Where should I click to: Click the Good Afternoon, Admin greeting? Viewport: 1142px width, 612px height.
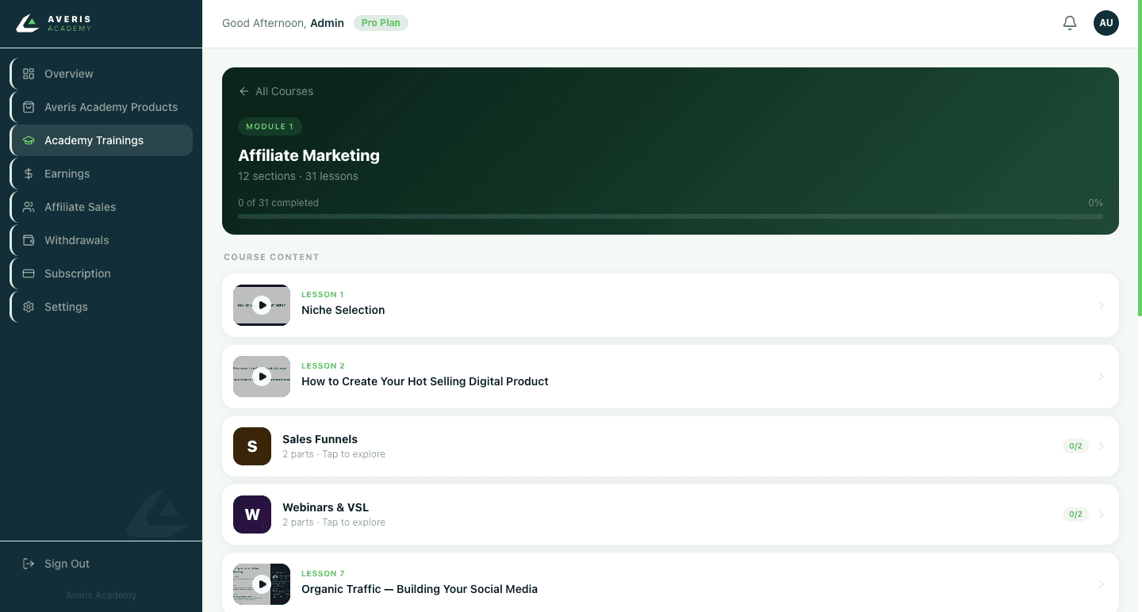point(283,23)
